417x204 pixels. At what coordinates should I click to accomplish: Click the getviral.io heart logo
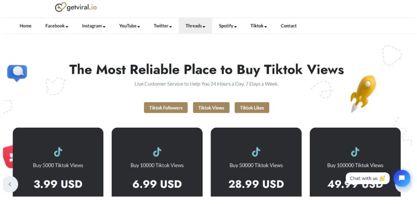tap(61, 7)
